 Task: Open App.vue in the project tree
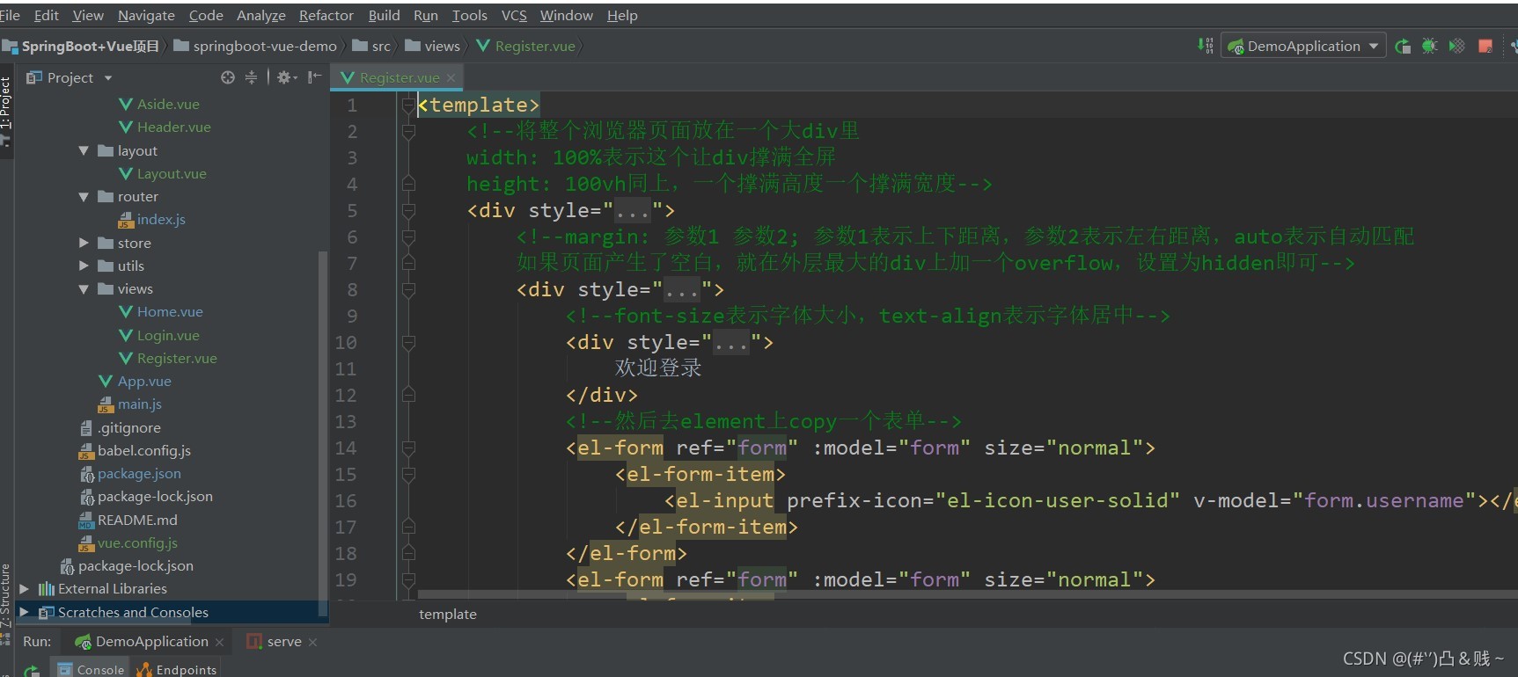click(136, 381)
